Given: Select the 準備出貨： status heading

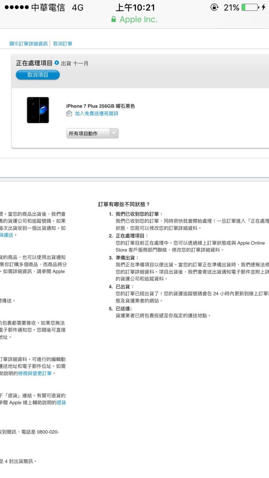Looking at the screenshot, I should pyautogui.click(x=127, y=258).
